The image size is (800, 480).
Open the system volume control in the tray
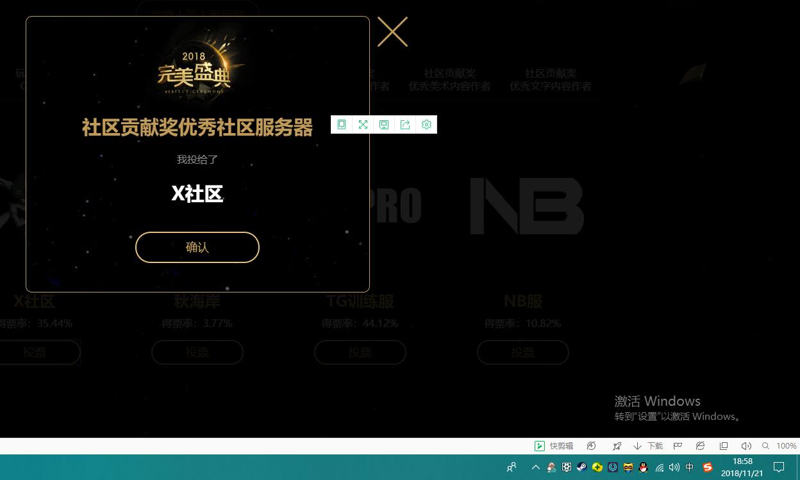pyautogui.click(x=674, y=468)
